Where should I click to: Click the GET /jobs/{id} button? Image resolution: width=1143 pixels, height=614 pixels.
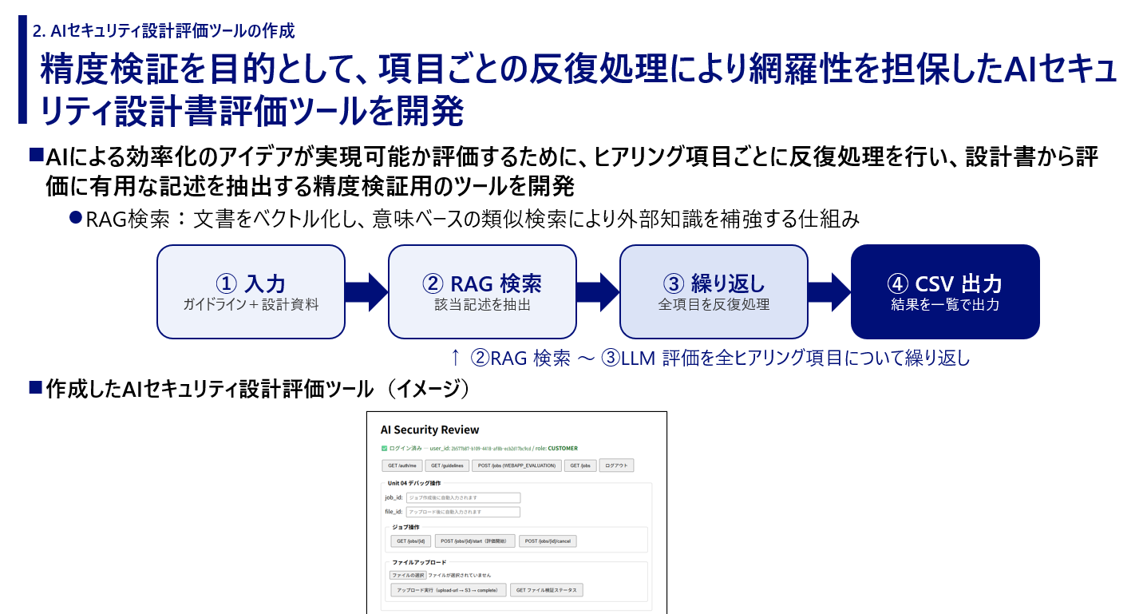[411, 541]
